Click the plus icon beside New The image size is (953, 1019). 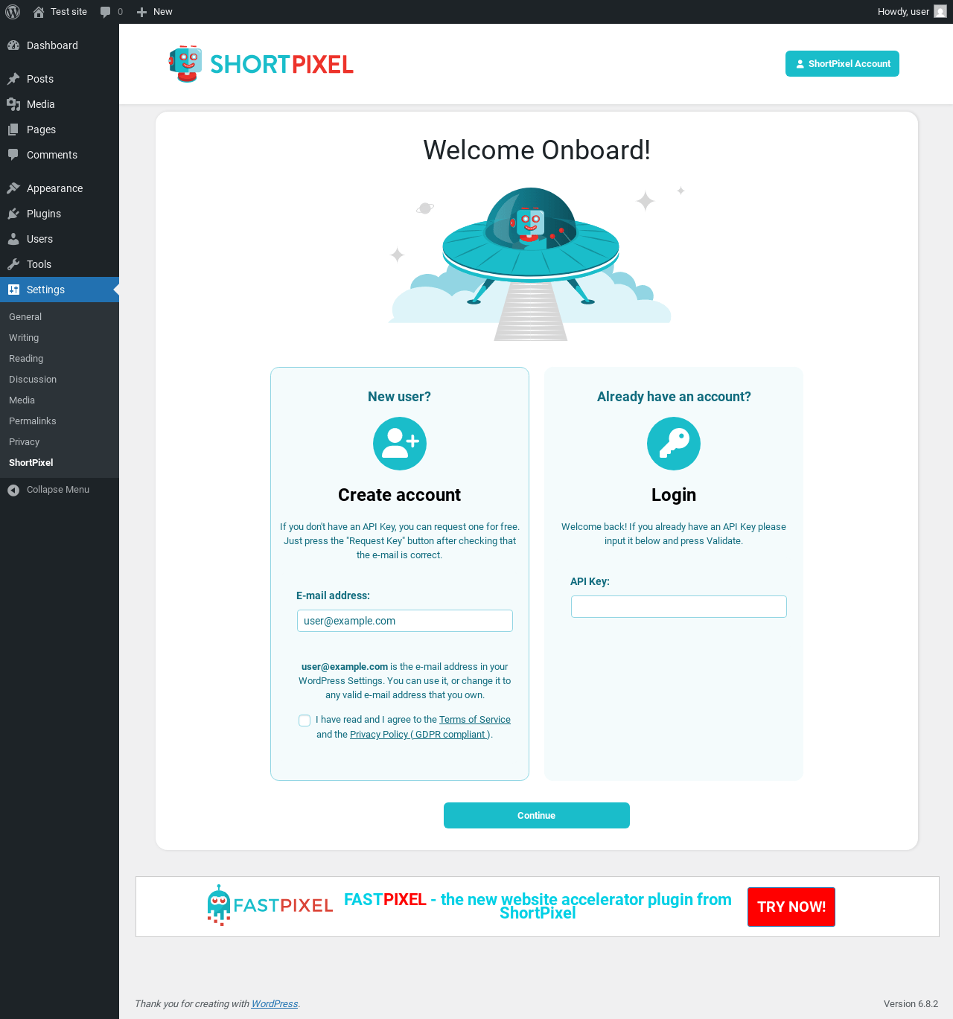coord(141,12)
